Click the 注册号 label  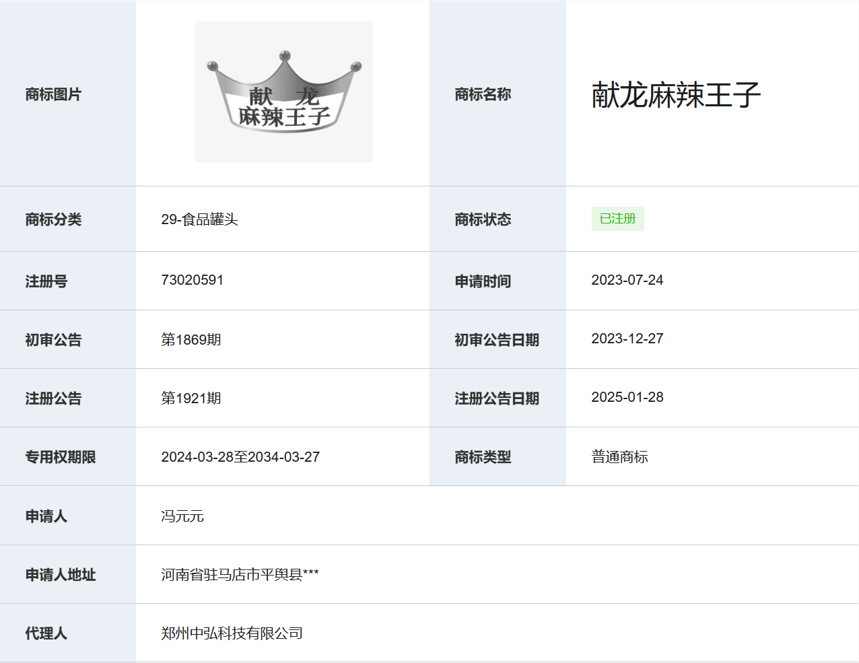46,281
